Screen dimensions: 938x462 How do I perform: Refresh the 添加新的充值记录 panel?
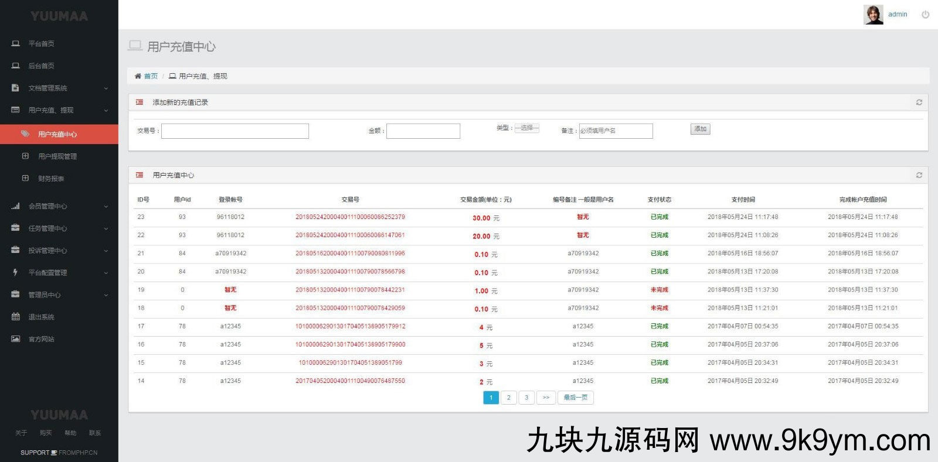click(919, 102)
